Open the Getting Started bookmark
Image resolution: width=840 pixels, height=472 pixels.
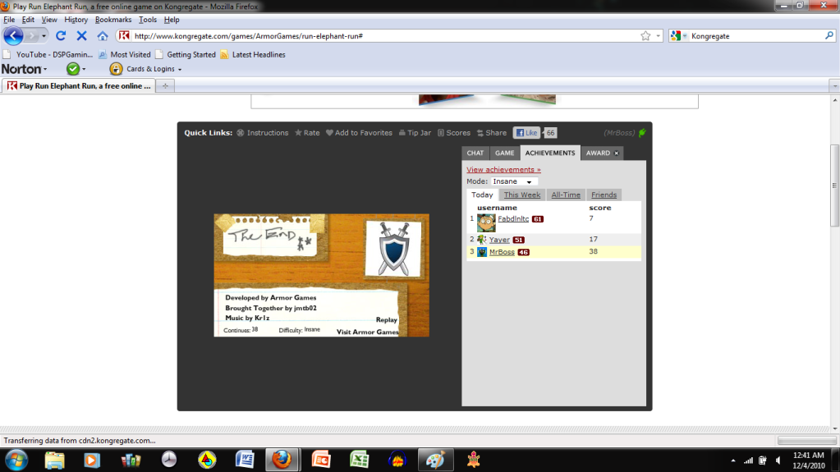coord(186,55)
